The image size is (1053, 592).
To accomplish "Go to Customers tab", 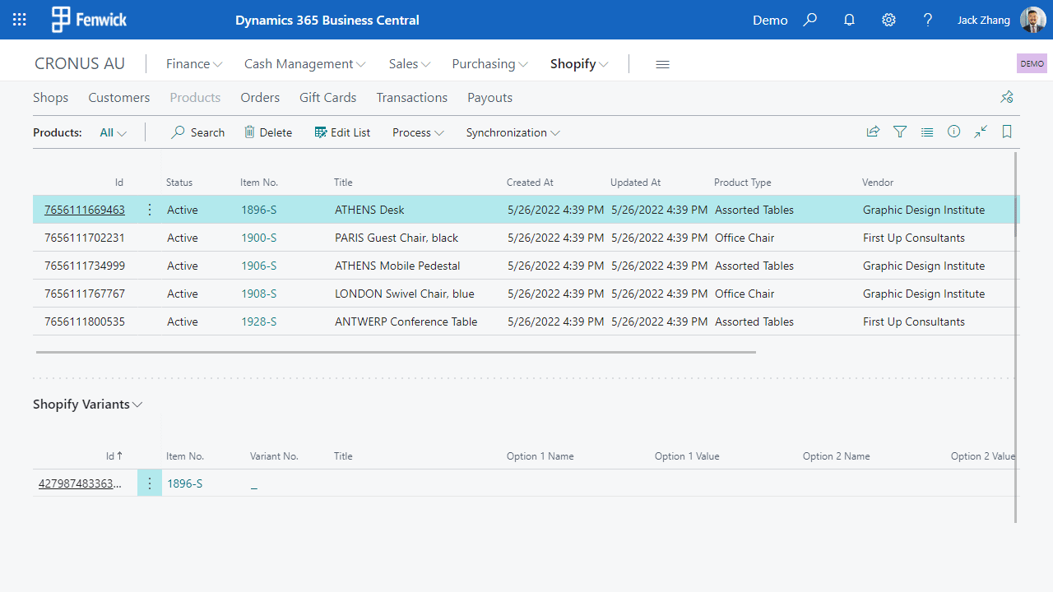I will pos(119,97).
